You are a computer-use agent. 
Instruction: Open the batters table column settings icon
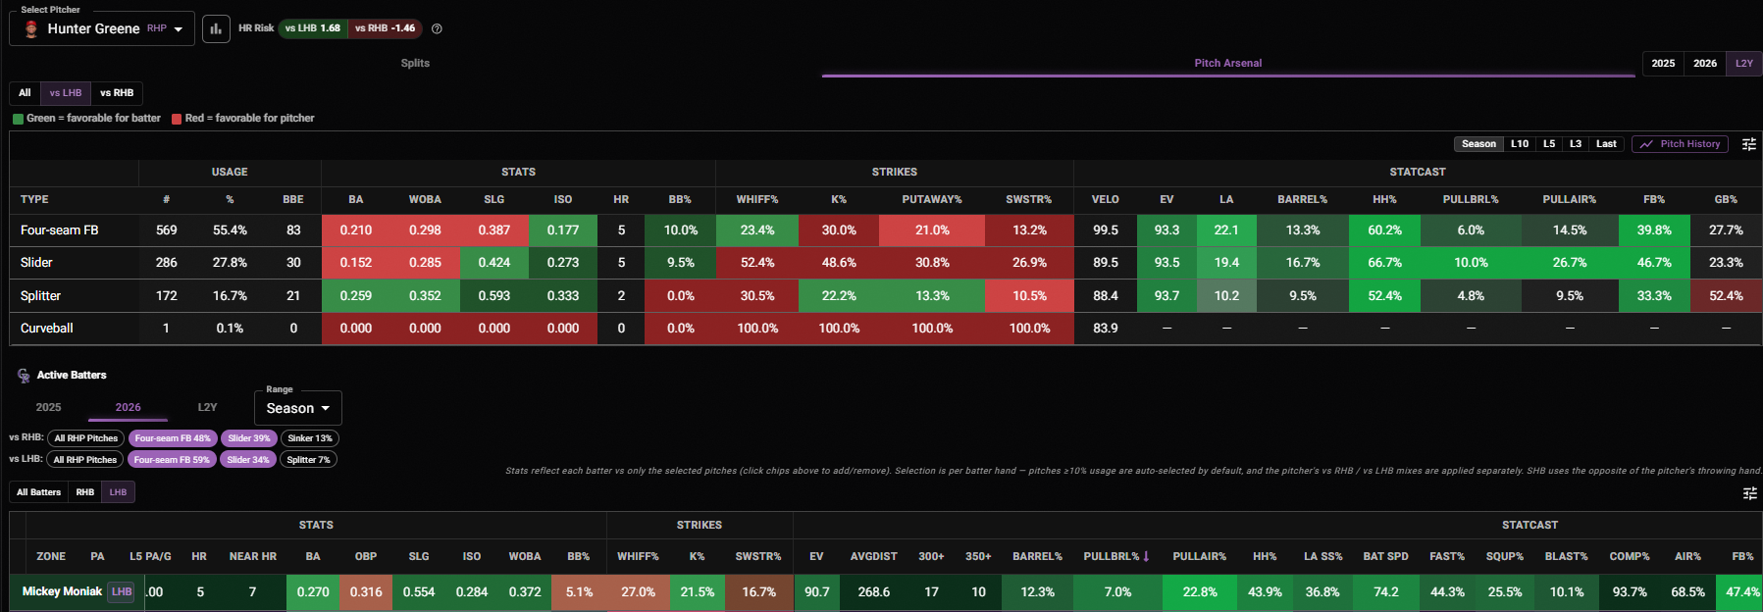click(1749, 493)
